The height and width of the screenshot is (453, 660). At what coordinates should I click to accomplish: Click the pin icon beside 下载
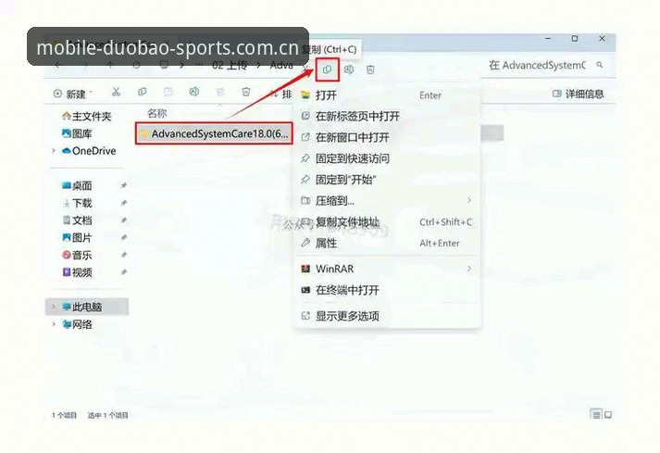point(123,203)
